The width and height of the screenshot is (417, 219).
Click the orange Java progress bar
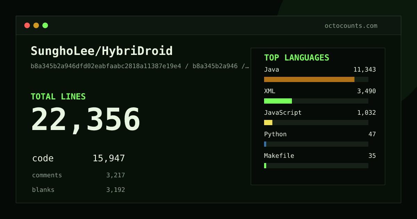coord(309,79)
